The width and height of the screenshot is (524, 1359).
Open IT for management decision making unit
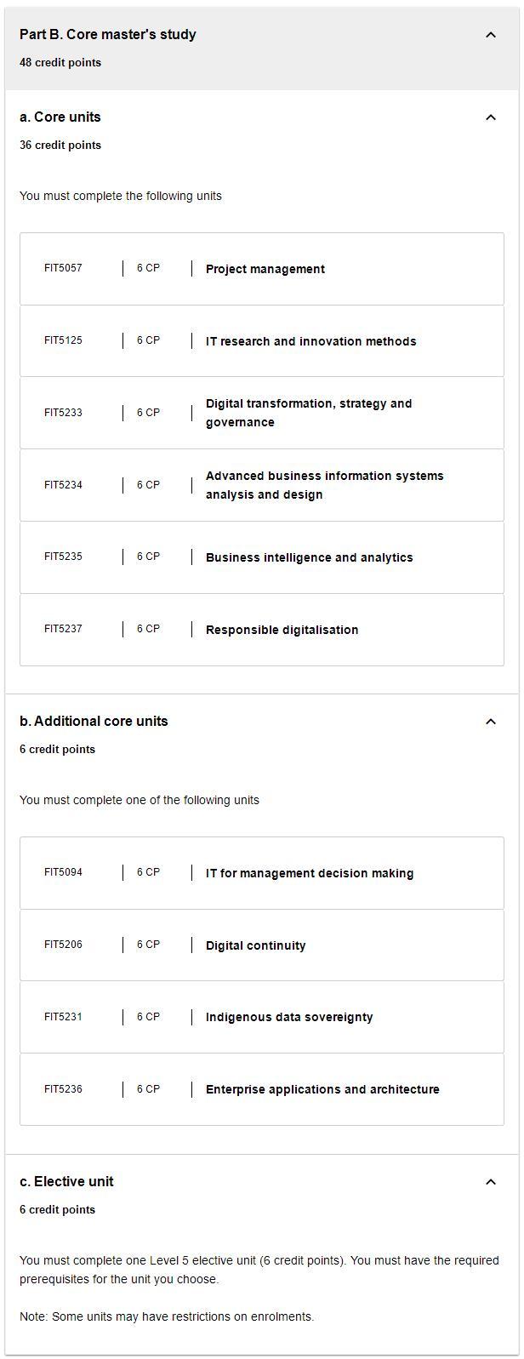[309, 873]
